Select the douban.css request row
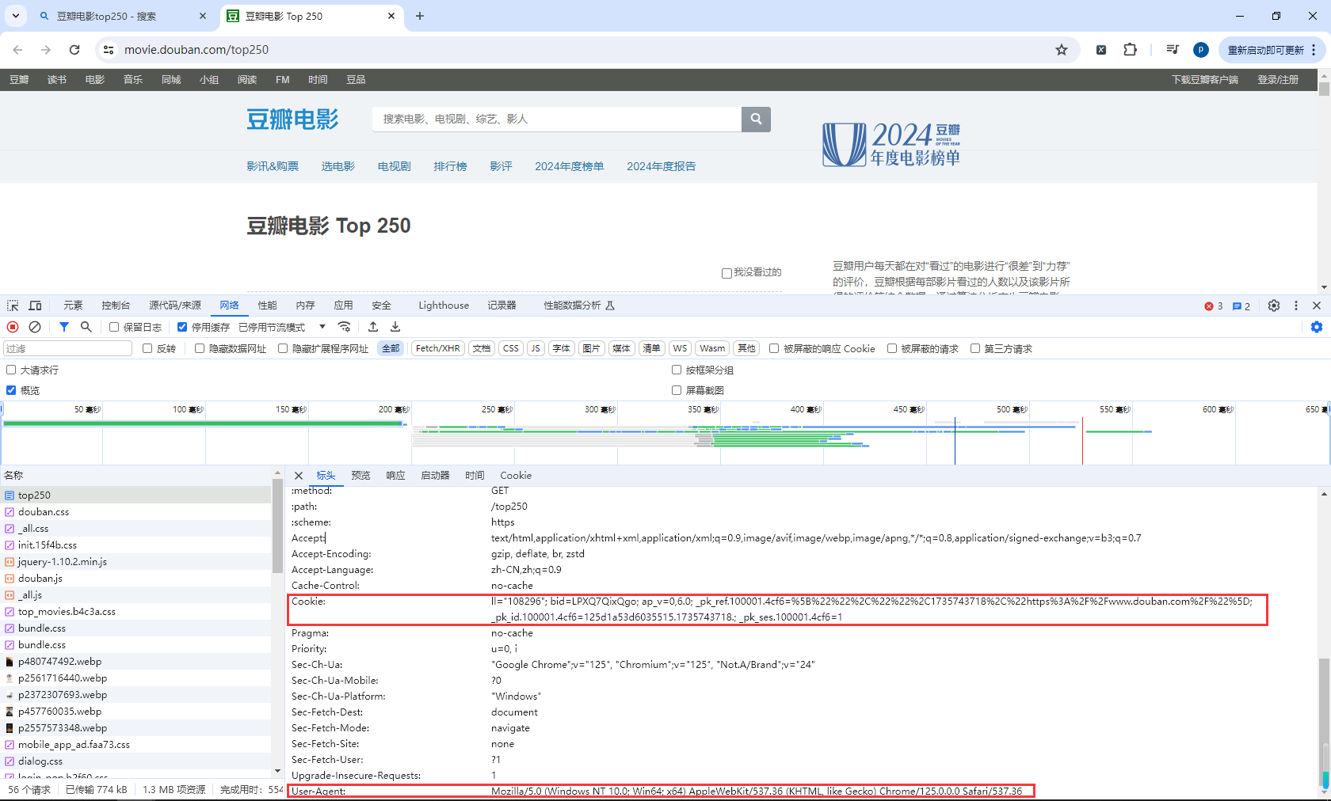Screen dimensions: 1331x801 coord(135,512)
